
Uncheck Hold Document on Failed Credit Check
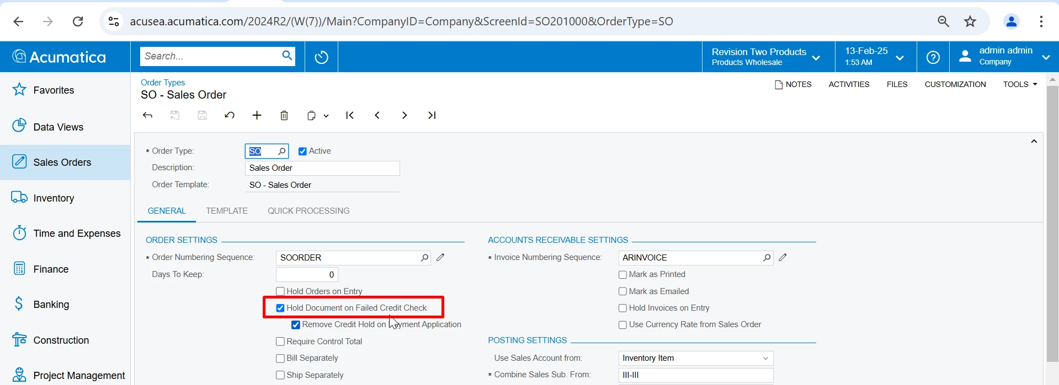click(280, 308)
